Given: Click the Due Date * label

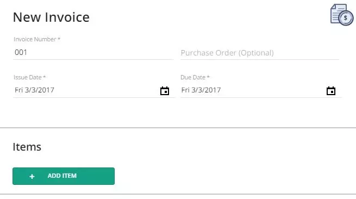Looking at the screenshot, I should point(195,77).
